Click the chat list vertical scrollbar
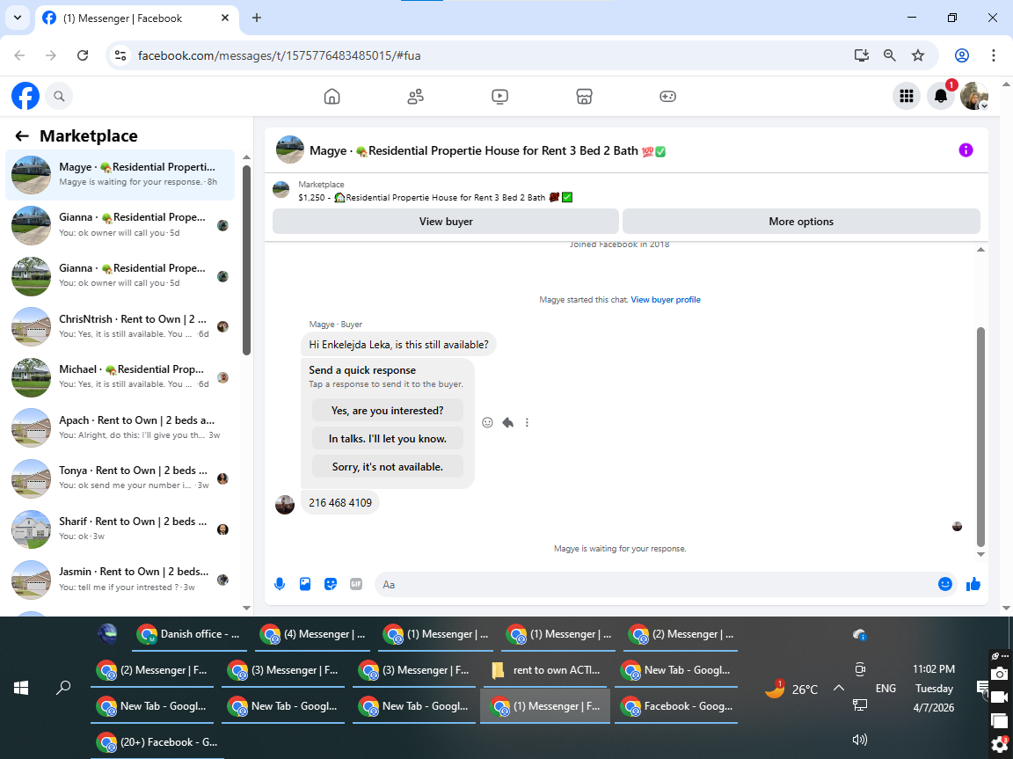Viewport: 1013px width, 759px height. (246, 260)
